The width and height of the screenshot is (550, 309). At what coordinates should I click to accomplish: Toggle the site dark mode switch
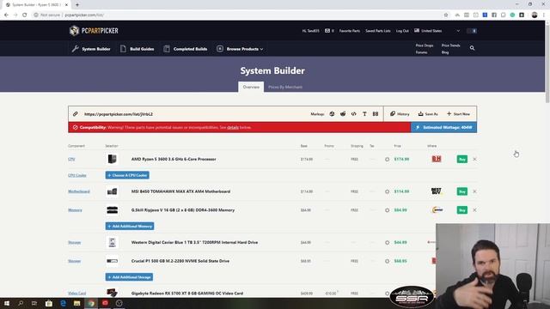pos(472,31)
